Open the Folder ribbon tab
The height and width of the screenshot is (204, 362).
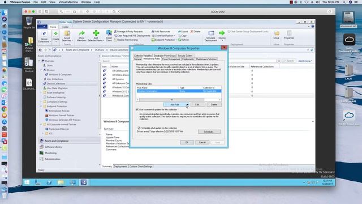[66, 27]
